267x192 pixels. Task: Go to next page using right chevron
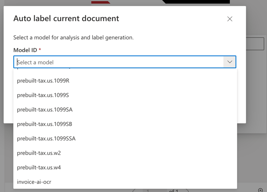(x=187, y=190)
